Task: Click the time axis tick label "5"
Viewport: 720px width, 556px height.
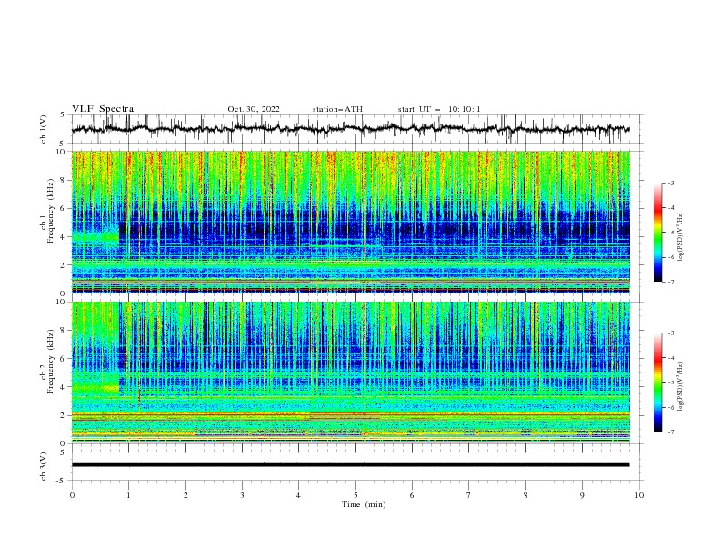Action: pyautogui.click(x=355, y=495)
